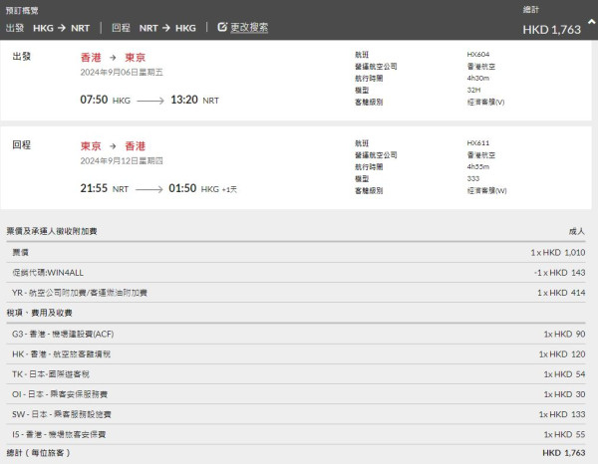Click the date 2024年9月12日星期四

tap(122, 161)
